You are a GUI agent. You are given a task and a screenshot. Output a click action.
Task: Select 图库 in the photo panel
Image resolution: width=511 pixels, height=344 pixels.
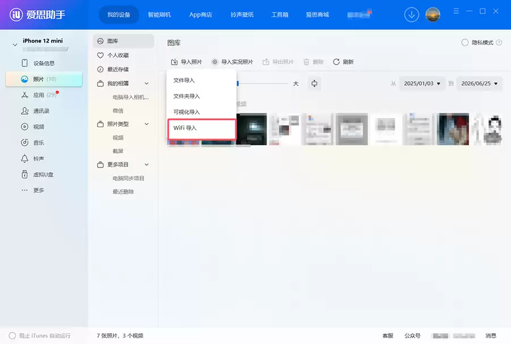(124, 41)
